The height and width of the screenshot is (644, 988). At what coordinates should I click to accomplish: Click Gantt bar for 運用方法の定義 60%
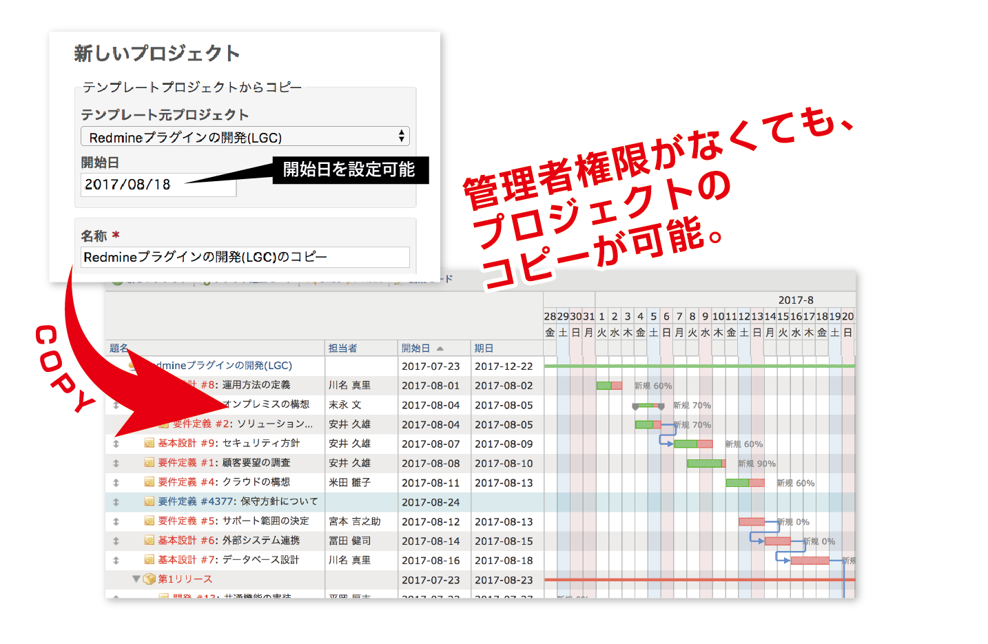point(609,386)
